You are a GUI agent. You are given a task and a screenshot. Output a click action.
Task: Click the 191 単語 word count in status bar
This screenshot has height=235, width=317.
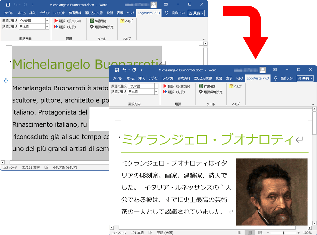[x=137, y=233]
